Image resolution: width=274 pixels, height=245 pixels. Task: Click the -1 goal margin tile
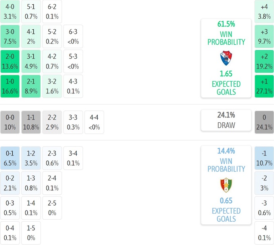pos(264,158)
